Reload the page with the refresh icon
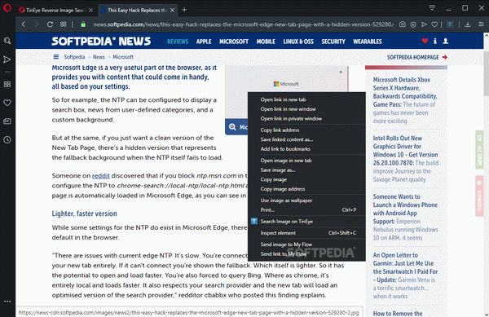This screenshot has width=489, height=317. click(50, 24)
